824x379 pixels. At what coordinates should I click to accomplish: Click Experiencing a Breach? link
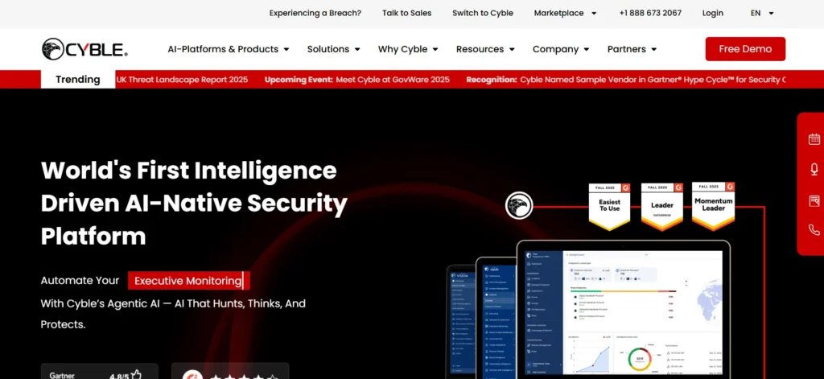point(315,13)
